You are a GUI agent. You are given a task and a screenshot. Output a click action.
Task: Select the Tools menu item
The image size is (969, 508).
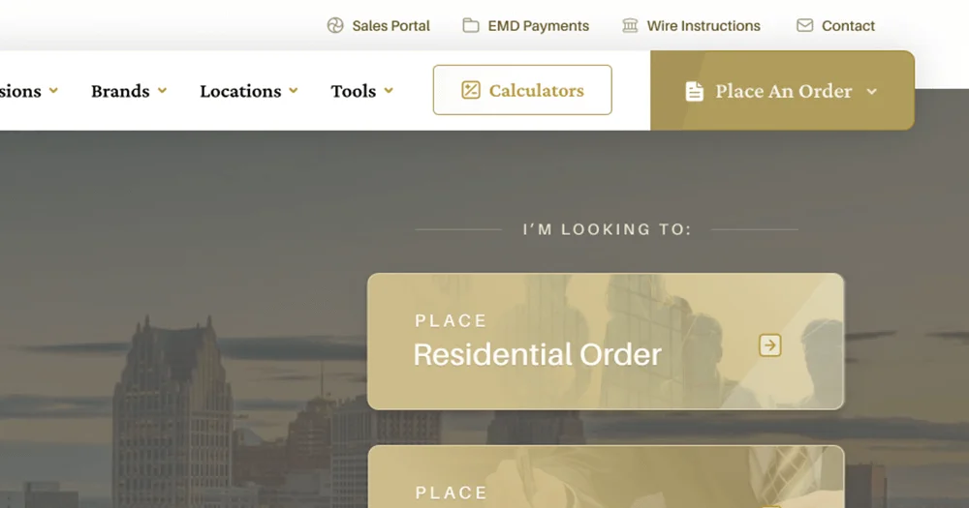(353, 91)
